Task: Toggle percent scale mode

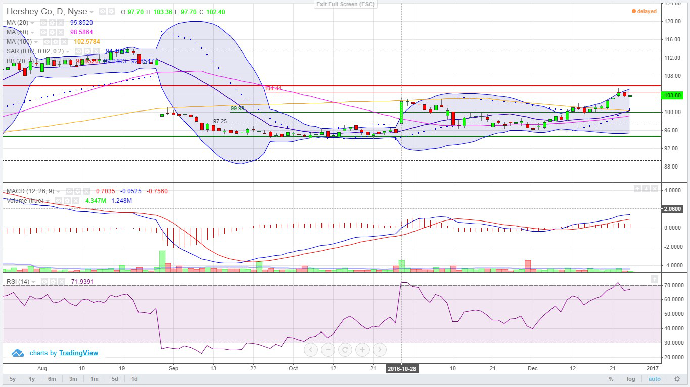Action: (611, 379)
